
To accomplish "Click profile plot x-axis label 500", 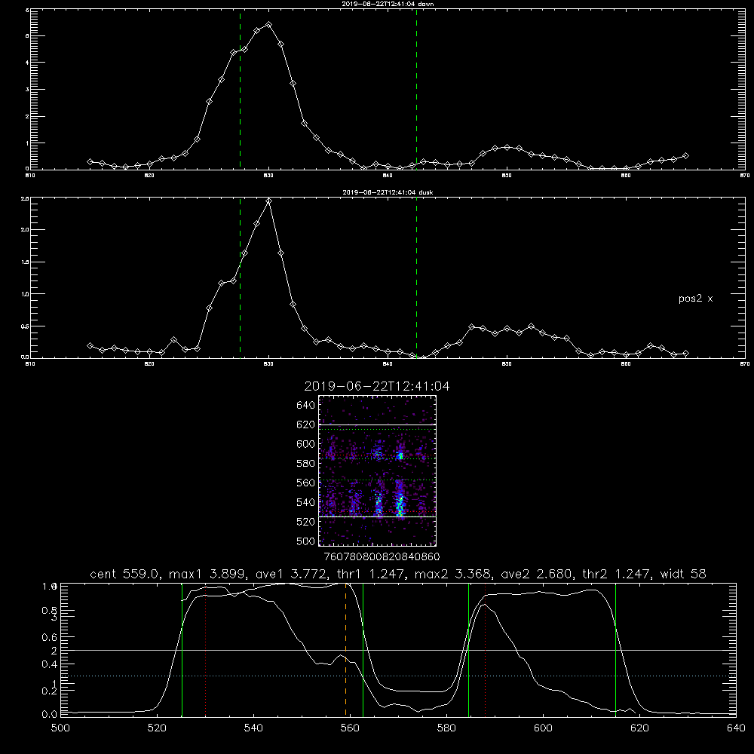I will point(60,728).
